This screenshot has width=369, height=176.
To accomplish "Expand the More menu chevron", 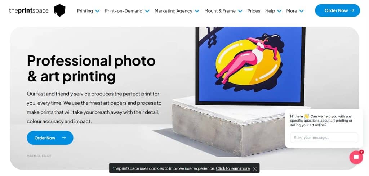I will [301, 11].
